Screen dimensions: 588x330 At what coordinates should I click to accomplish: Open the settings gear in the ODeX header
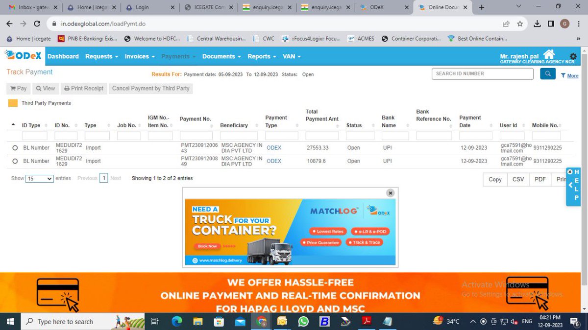point(573,57)
